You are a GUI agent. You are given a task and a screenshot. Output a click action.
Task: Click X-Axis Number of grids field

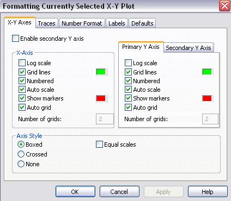105,119
